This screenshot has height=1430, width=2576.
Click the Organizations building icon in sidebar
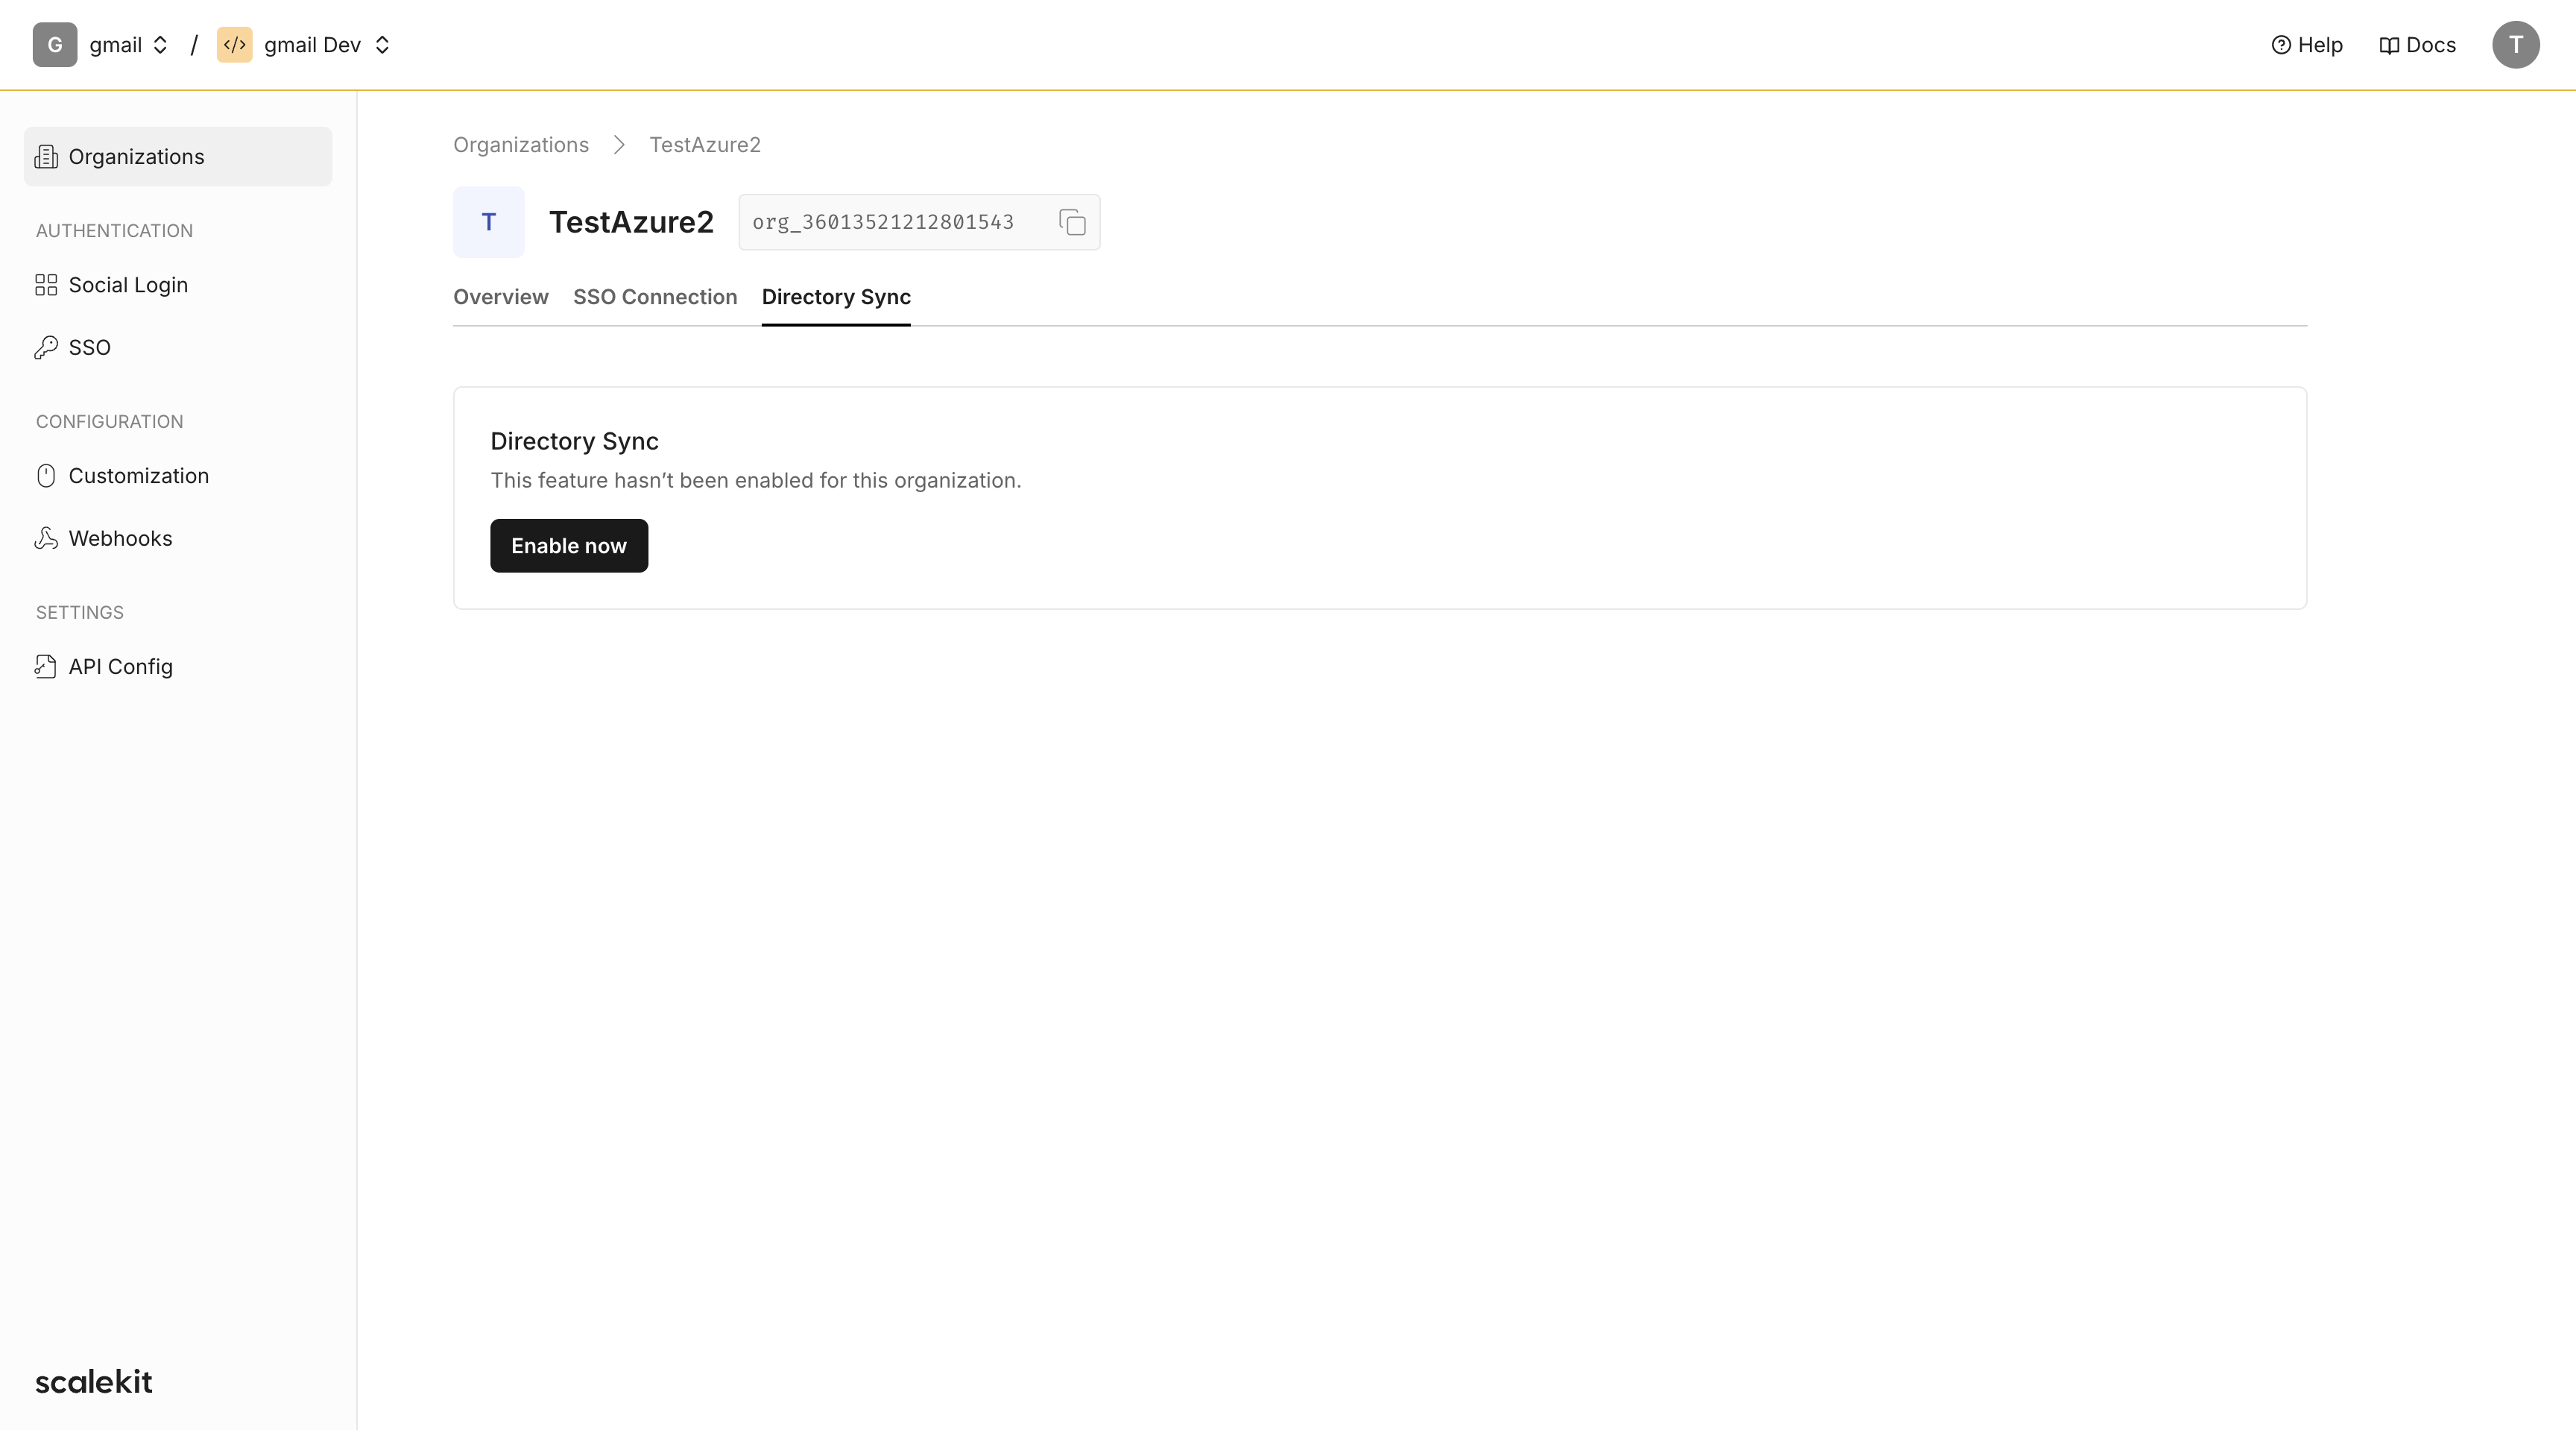[46, 157]
